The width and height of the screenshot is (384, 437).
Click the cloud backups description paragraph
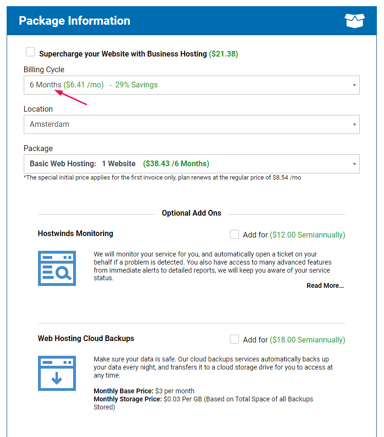tap(213, 367)
